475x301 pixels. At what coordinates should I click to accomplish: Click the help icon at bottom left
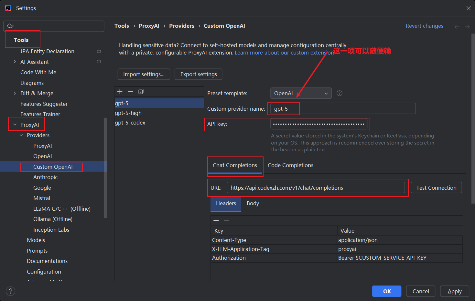[10, 291]
